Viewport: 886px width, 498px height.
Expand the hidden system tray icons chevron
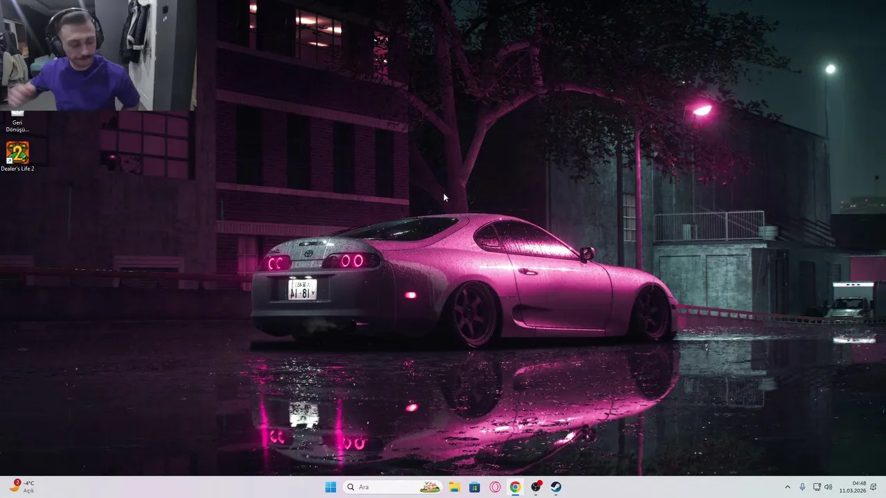tap(787, 487)
